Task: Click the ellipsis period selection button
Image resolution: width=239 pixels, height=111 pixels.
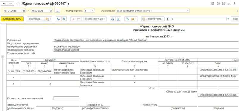Action: point(57,11)
